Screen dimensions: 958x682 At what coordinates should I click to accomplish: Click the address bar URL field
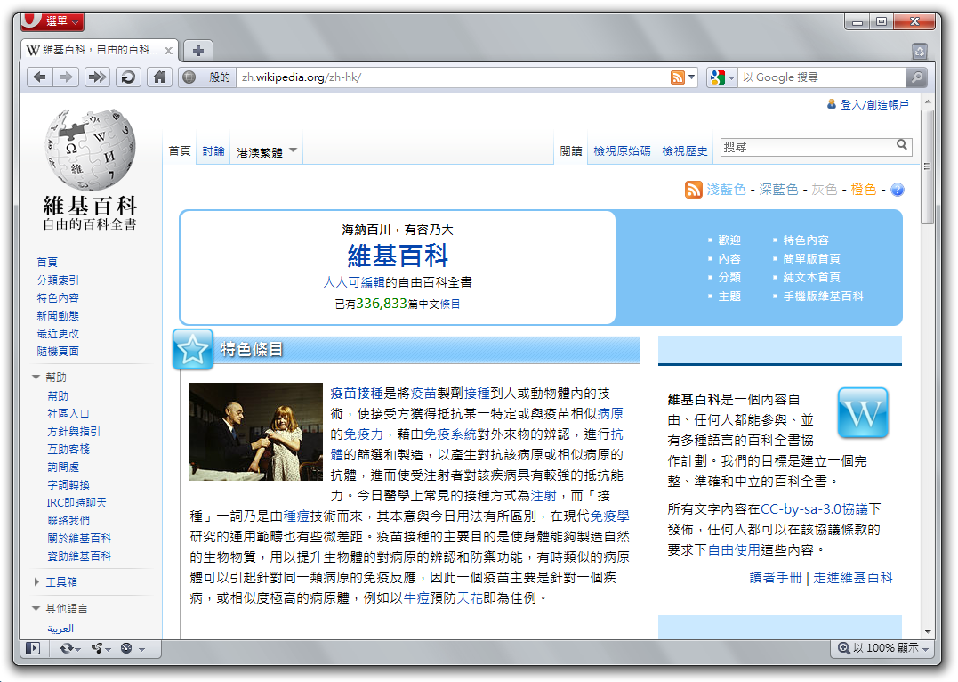(452, 77)
